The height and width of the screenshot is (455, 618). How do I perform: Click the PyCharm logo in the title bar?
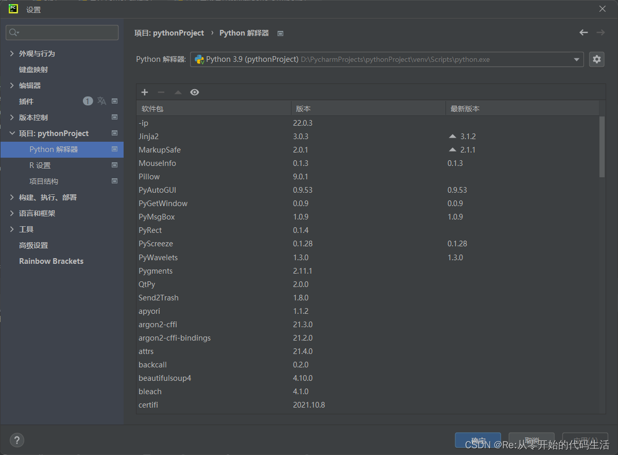14,9
